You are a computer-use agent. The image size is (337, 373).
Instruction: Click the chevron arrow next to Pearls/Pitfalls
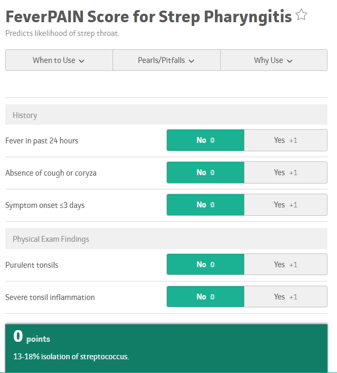(x=191, y=61)
